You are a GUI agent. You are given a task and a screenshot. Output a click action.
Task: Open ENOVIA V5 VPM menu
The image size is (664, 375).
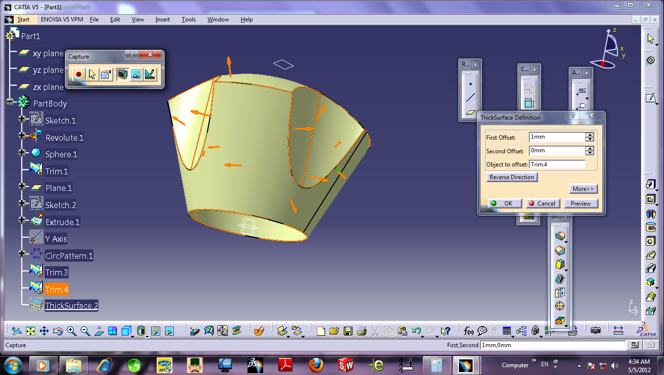pos(62,20)
